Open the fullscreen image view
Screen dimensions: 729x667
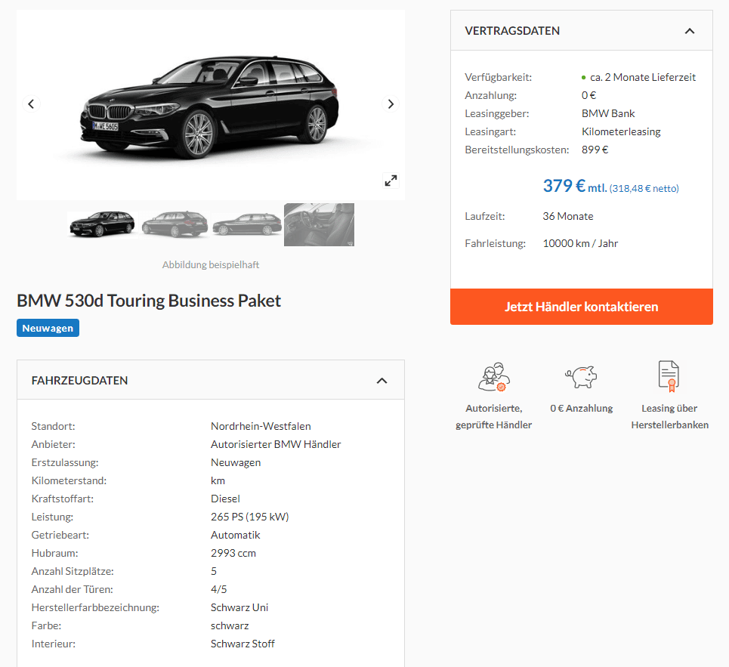391,181
